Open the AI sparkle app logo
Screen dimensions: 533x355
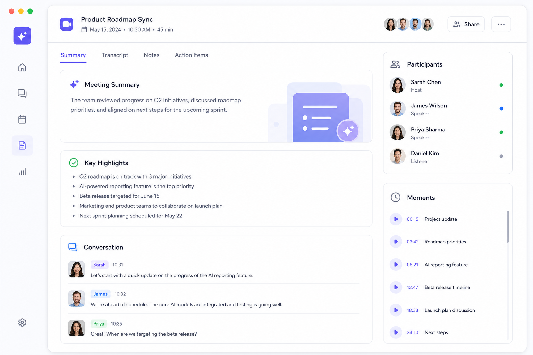pos(22,36)
